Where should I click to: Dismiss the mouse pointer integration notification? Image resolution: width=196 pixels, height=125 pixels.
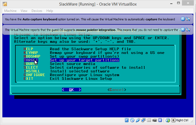(183, 30)
